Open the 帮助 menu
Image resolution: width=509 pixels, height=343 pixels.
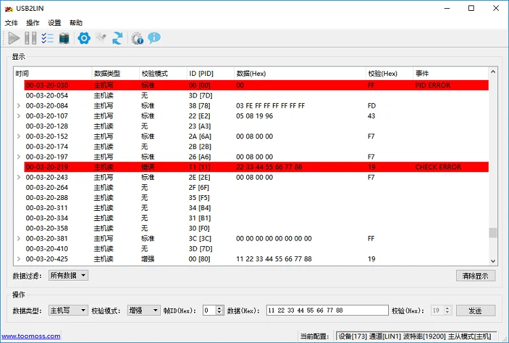pos(76,23)
